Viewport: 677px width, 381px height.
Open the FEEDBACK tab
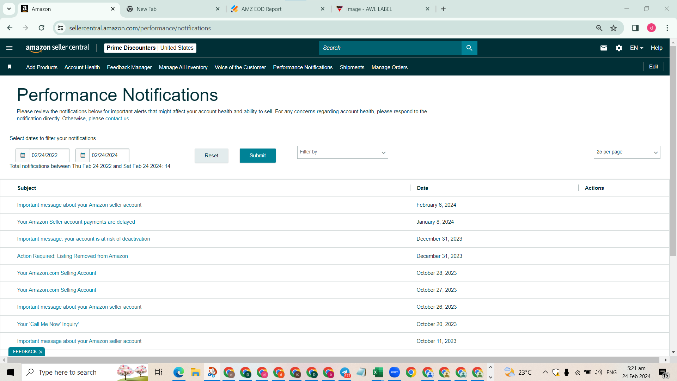point(25,352)
